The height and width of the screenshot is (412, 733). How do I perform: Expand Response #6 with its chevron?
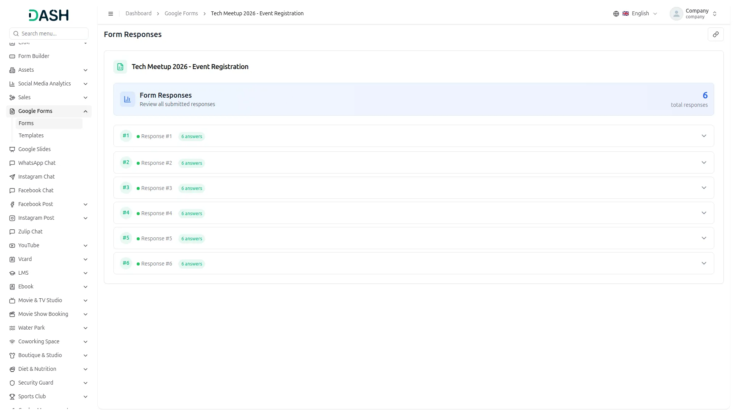704,263
